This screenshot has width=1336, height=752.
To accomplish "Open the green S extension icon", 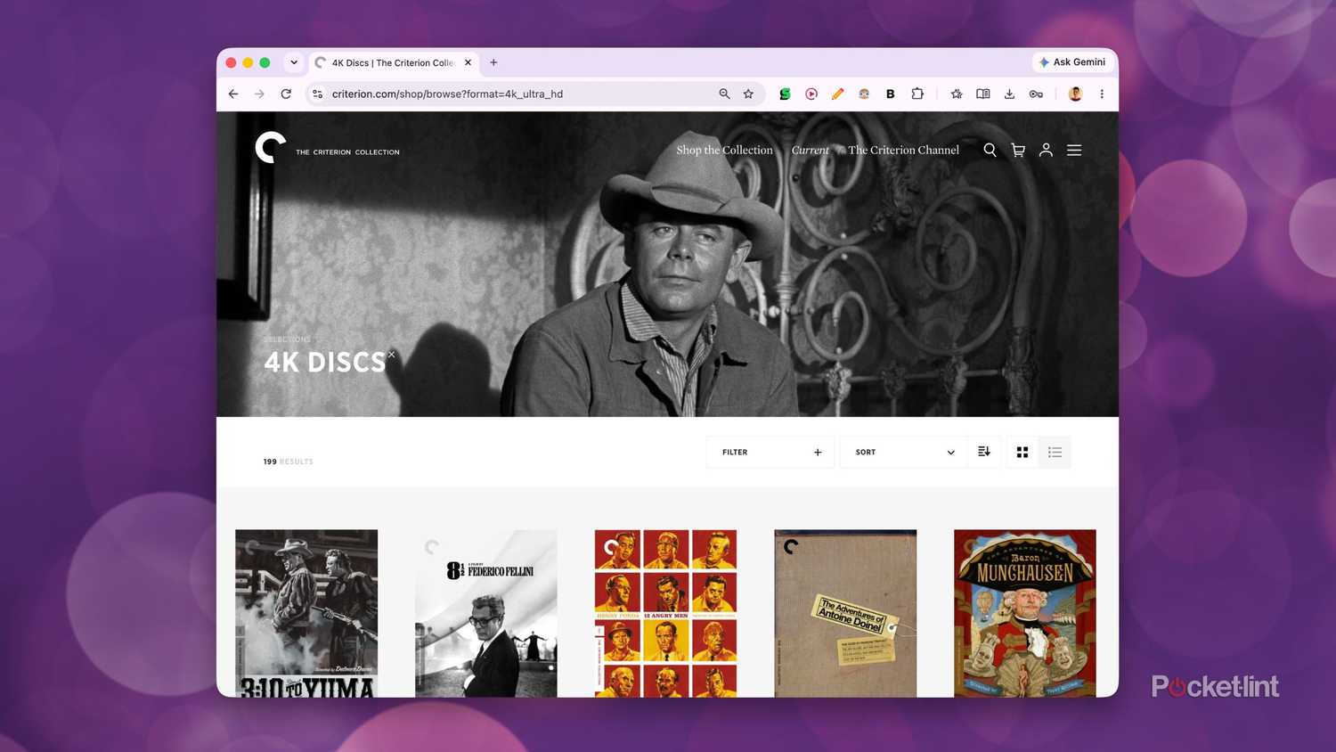I will tap(785, 94).
